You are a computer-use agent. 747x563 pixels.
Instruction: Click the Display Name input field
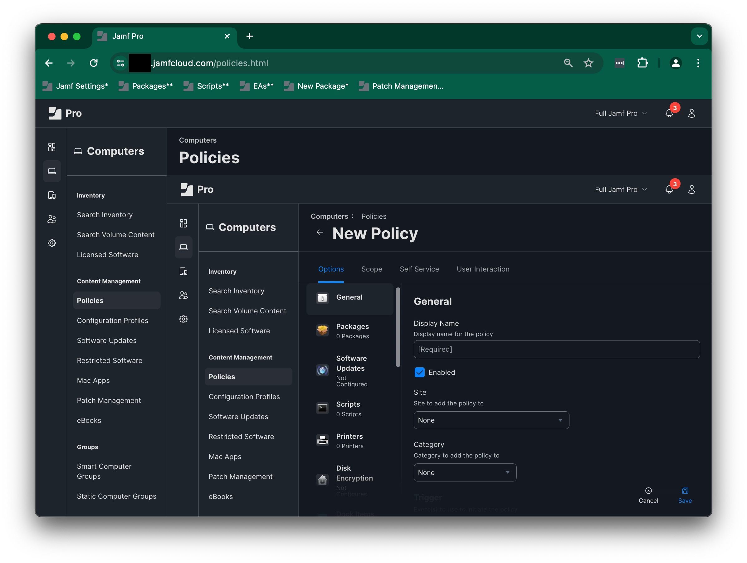[x=557, y=349]
